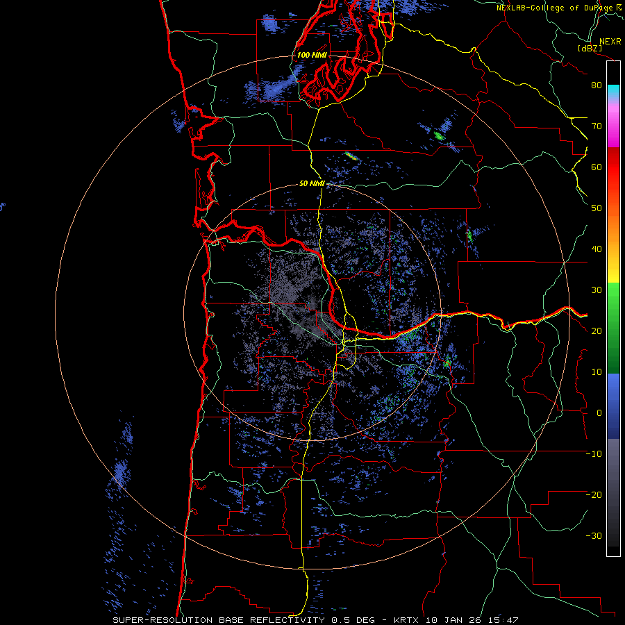Click the 80 value on the dBZ scale
The image size is (625, 625).
(x=597, y=85)
